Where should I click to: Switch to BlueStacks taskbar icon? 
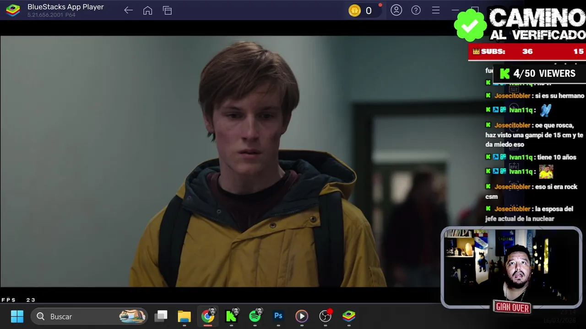[x=349, y=316]
